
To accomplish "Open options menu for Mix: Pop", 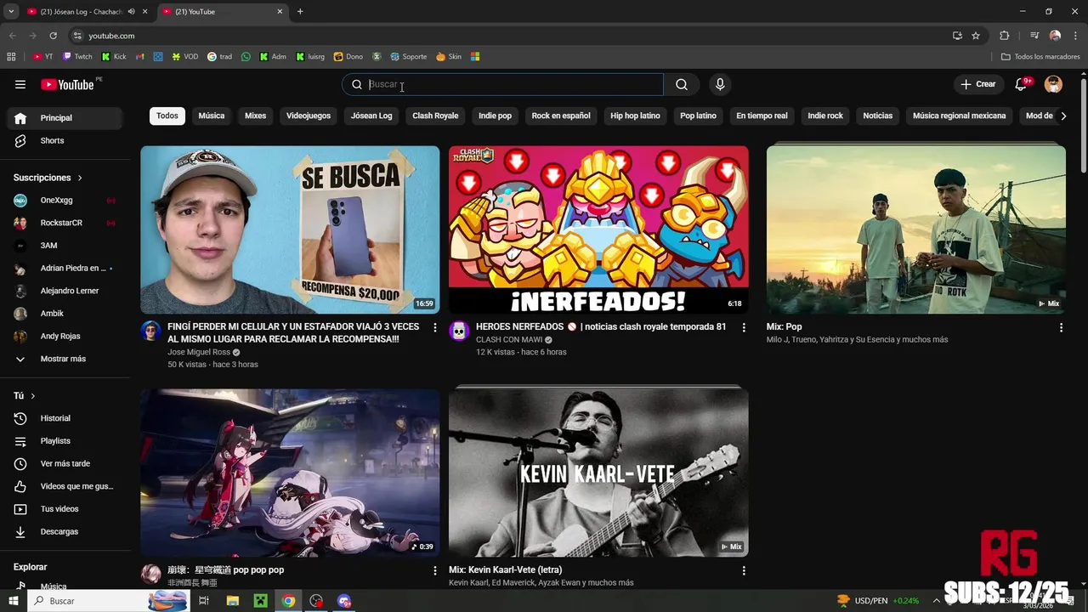I will coord(1061,327).
